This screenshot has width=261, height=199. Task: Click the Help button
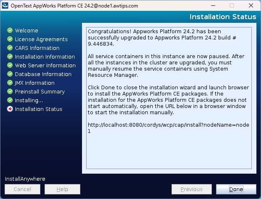(62, 189)
